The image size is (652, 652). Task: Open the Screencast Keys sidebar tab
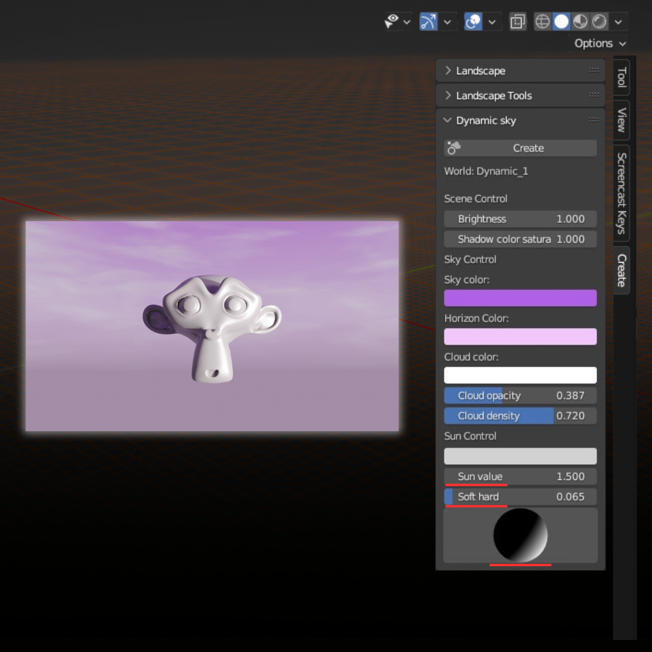coord(622,193)
